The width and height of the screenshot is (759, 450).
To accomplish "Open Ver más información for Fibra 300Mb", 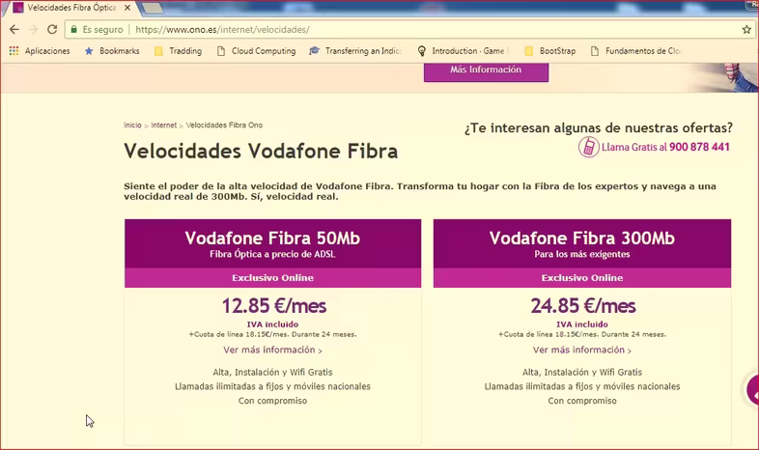I will tap(582, 350).
